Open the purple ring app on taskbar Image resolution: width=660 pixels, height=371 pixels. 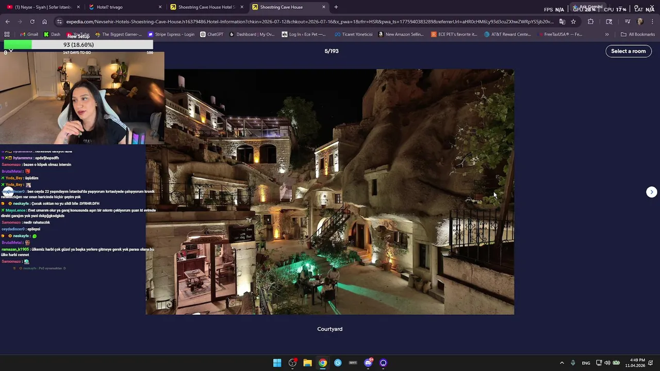383,363
